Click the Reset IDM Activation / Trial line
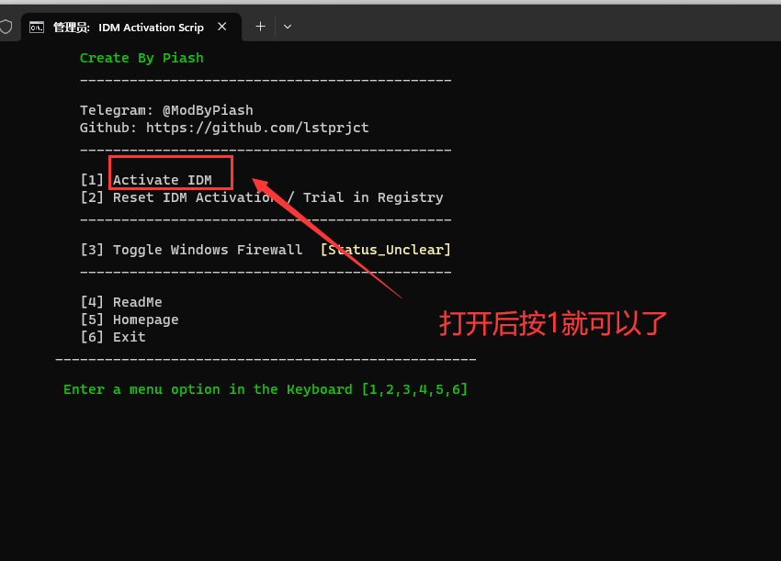This screenshot has height=561, width=781. [262, 197]
